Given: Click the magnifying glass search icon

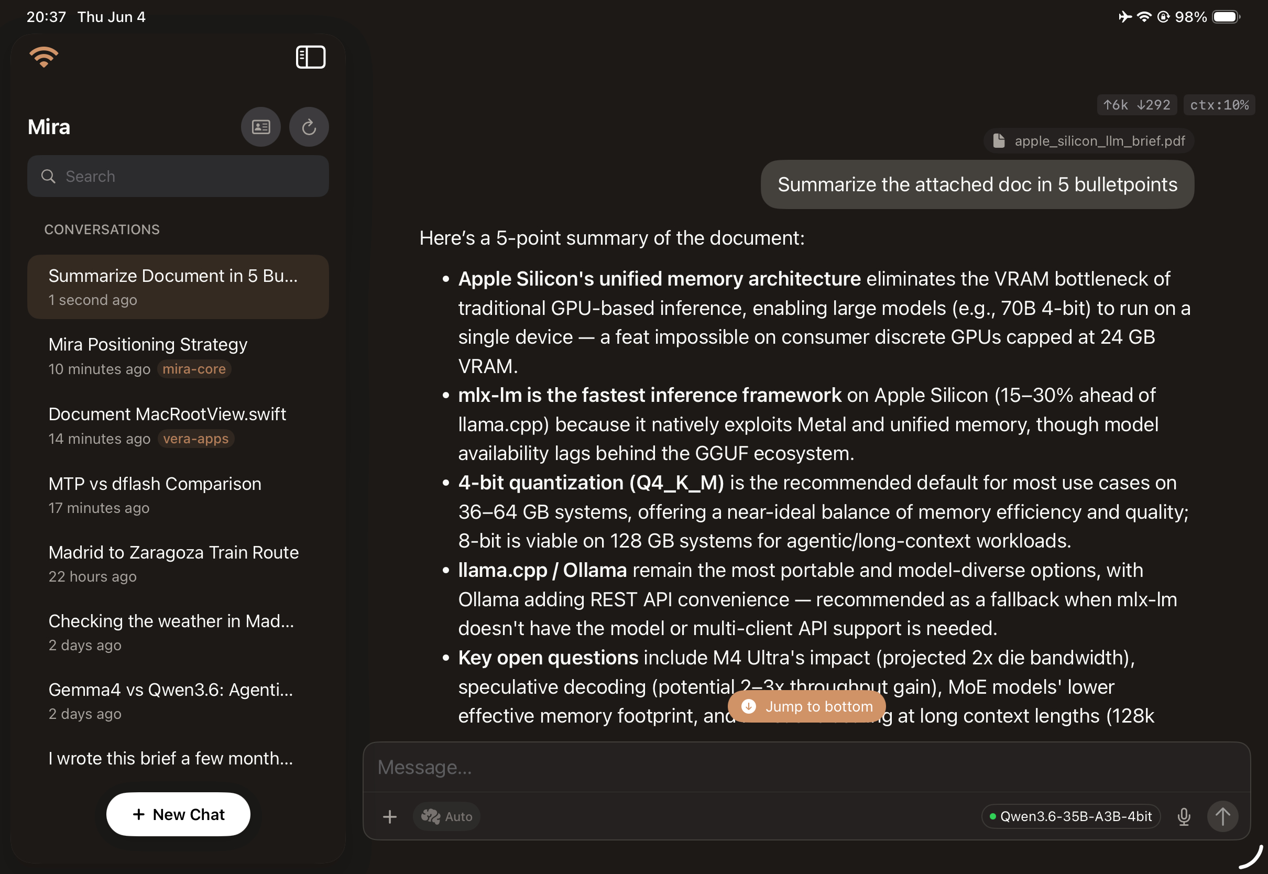Looking at the screenshot, I should [48, 177].
